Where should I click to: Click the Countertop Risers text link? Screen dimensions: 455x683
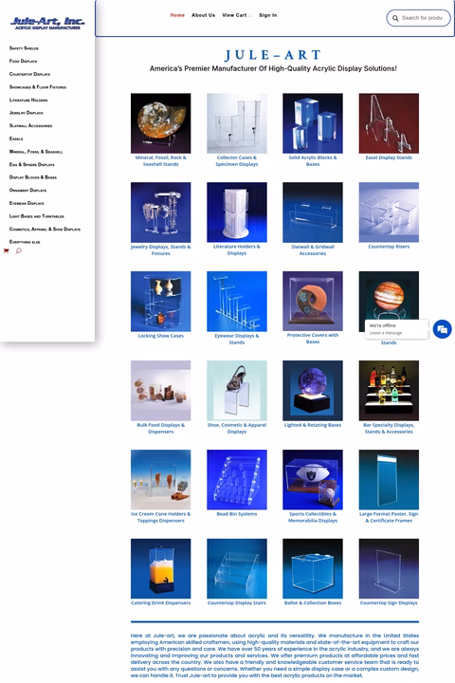click(x=389, y=247)
